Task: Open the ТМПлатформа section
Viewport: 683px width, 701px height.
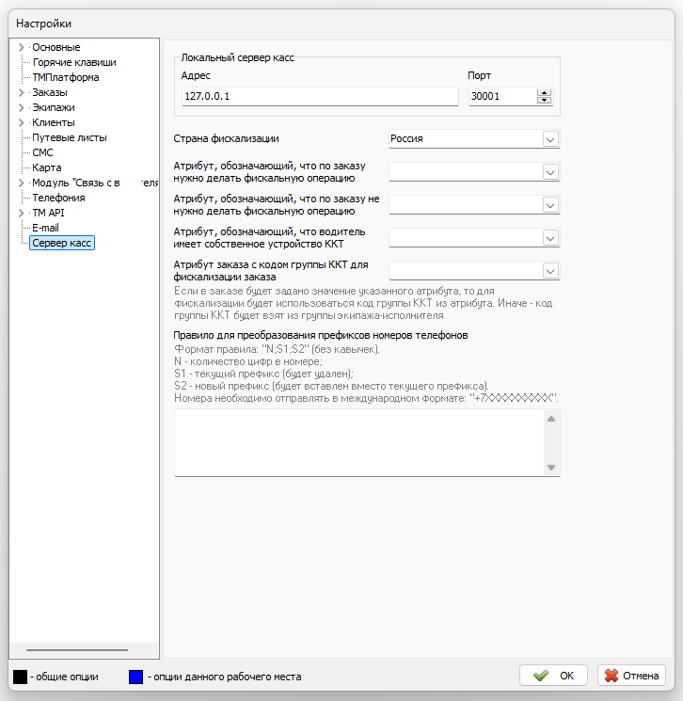Action: (66, 77)
